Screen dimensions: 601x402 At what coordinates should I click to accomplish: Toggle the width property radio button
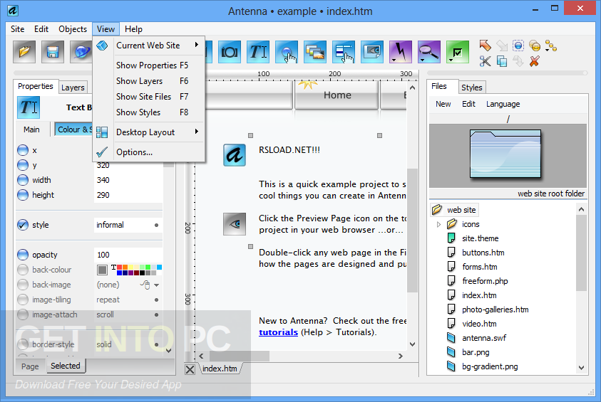(23, 180)
